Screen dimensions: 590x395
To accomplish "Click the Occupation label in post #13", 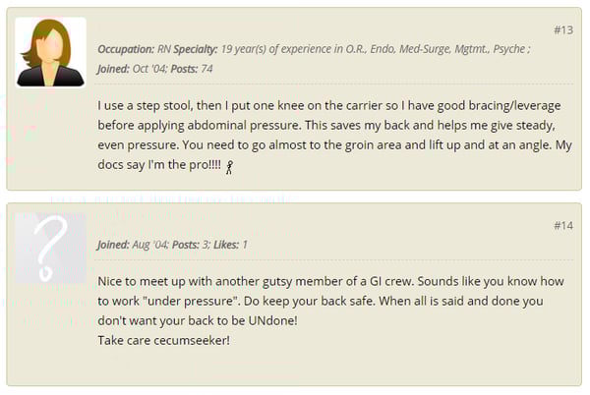I will click(x=126, y=49).
